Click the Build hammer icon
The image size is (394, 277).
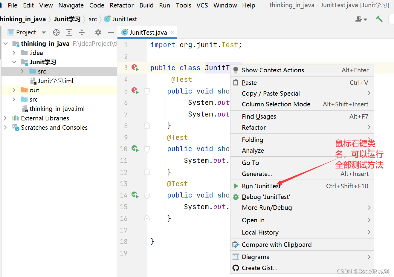(379, 19)
